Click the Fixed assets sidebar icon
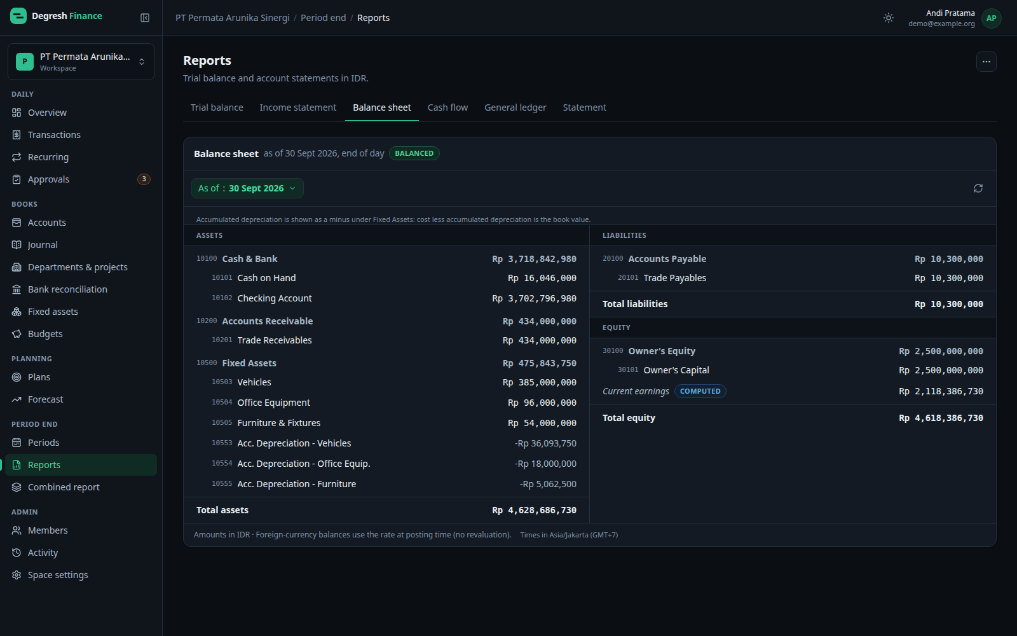Image resolution: width=1017 pixels, height=636 pixels. tap(17, 312)
